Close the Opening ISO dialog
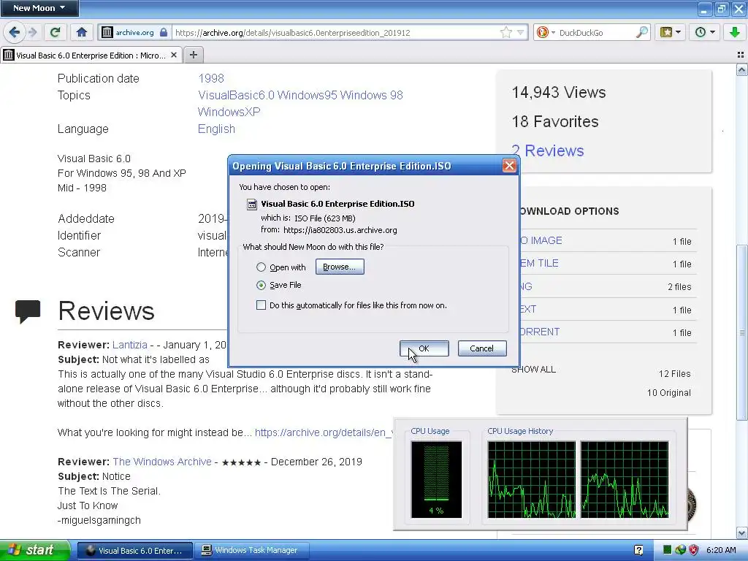Screen dimensions: 748x561 point(509,166)
